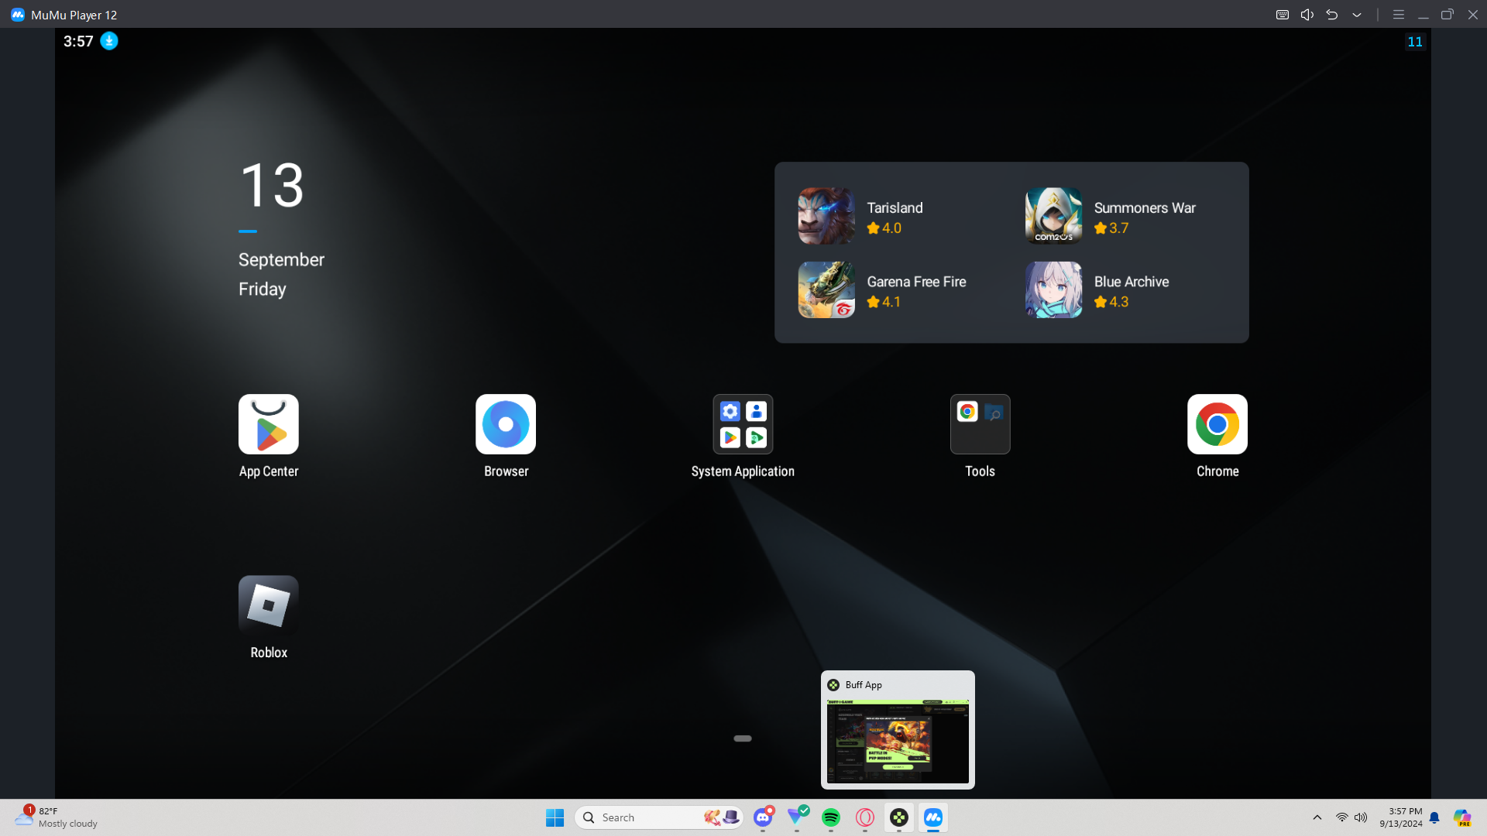1487x836 pixels.
Task: Expand the title bar dropdown chevron
Action: coord(1357,15)
